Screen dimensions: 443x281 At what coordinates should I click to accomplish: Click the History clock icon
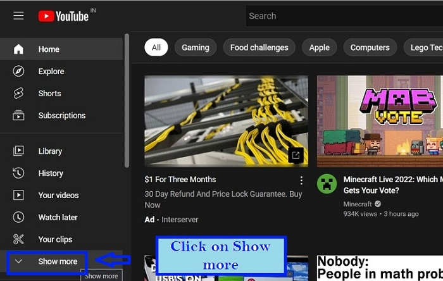point(18,173)
